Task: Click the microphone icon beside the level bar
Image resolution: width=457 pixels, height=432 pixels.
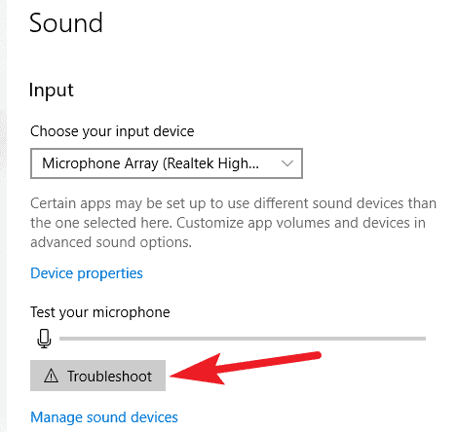Action: tap(44, 339)
